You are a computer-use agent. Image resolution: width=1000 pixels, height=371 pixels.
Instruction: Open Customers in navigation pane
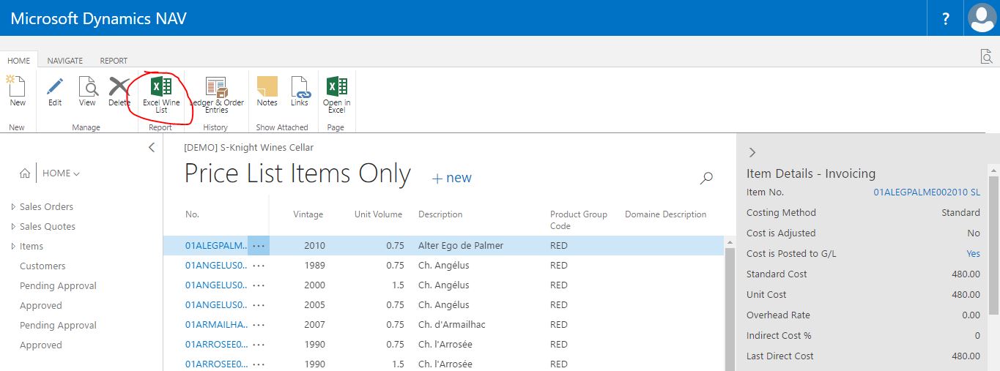click(x=42, y=266)
